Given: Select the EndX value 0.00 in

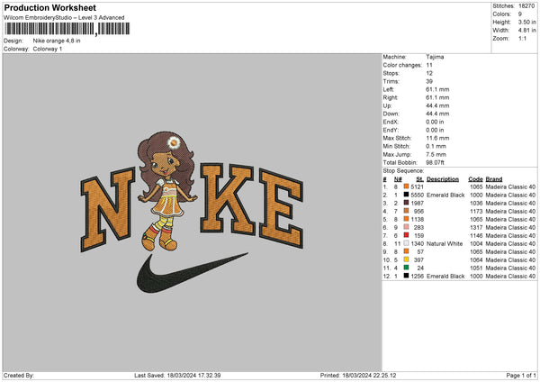Looking at the screenshot, I should [435, 122].
